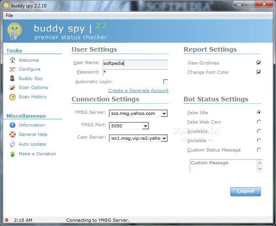Uncheck Change Font Color

pyautogui.click(x=259, y=72)
